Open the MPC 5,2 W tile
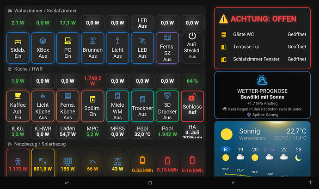Screen dimensions: 319x189 pos(92,131)
